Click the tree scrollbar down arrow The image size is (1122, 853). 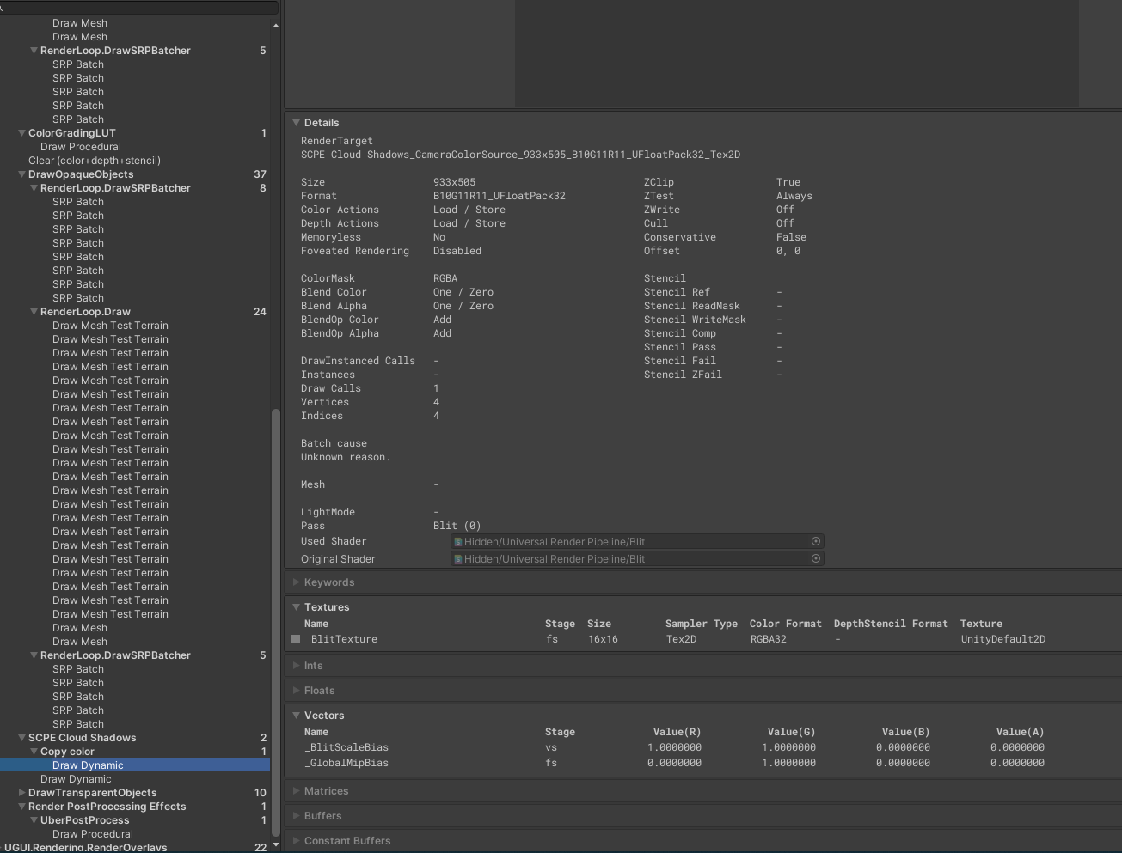(x=275, y=845)
